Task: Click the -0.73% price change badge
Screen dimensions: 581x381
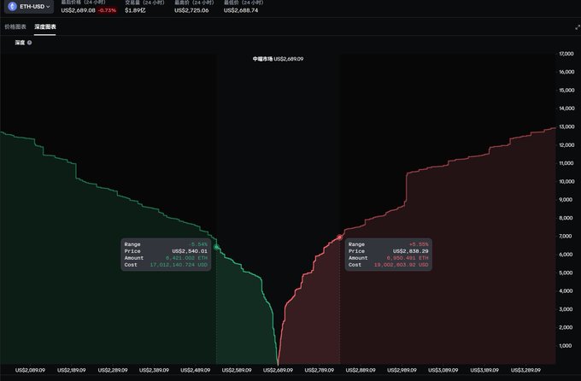Action: tap(107, 10)
